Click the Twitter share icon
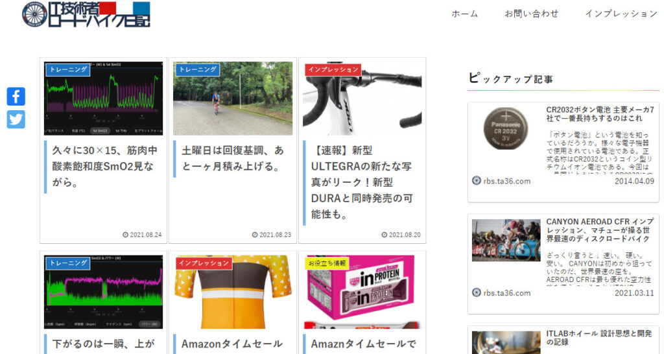 click(16, 119)
